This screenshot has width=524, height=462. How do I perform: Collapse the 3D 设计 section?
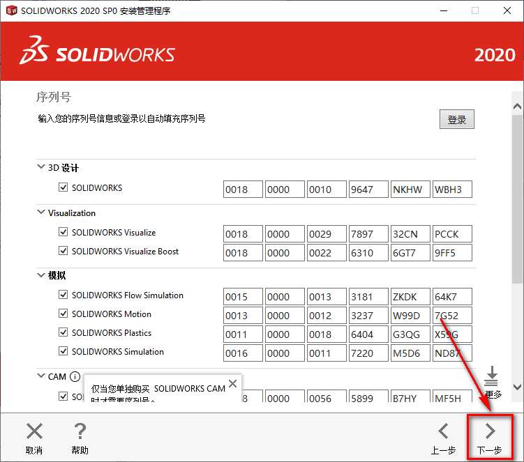click(x=40, y=167)
